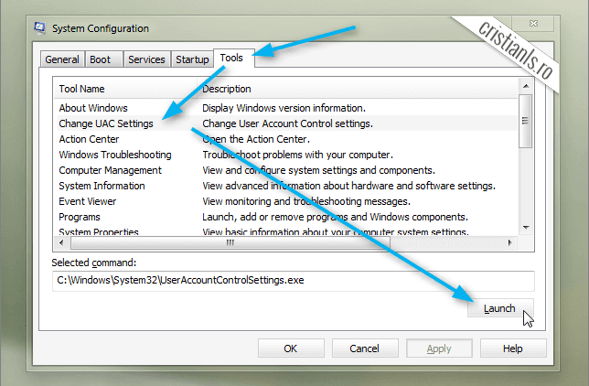Select the Event Viewer tool

(88, 201)
